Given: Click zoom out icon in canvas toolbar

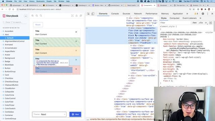Looking at the screenshot, I should pyautogui.click(x=37, y=16).
